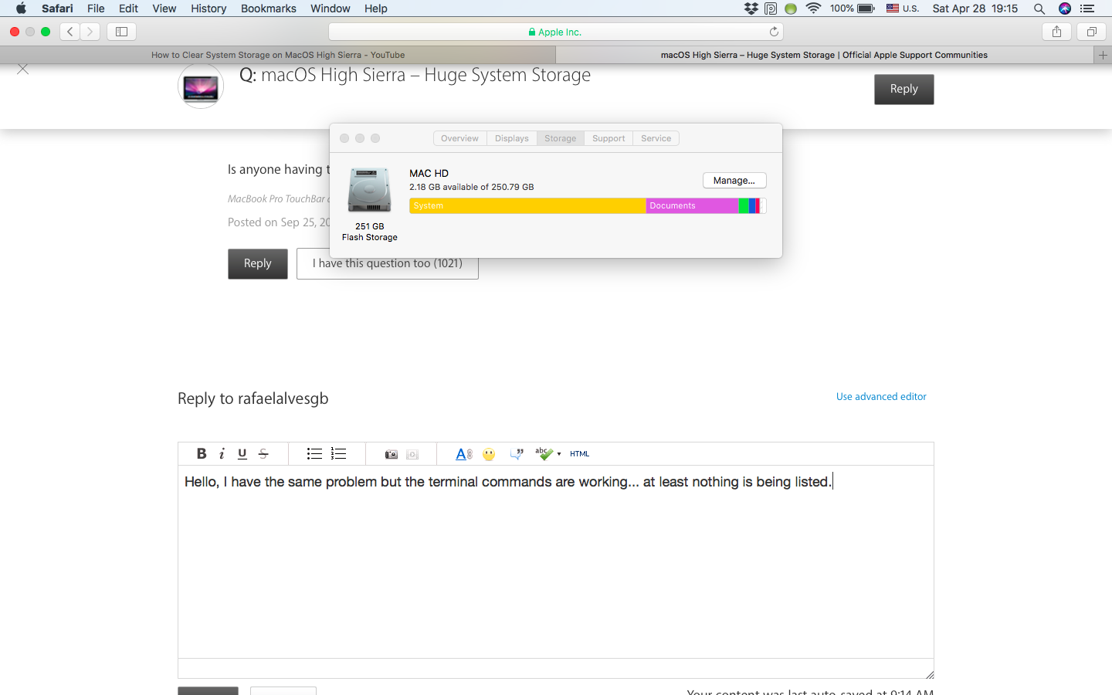Expand the spell checker language dropdown

pyautogui.click(x=559, y=454)
